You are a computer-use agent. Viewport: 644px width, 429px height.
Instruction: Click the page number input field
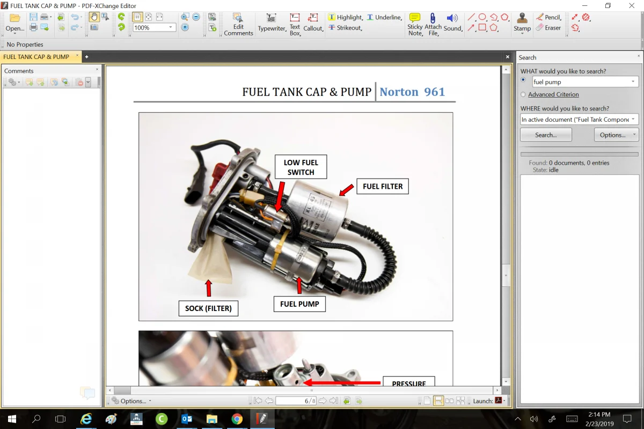[296, 401]
